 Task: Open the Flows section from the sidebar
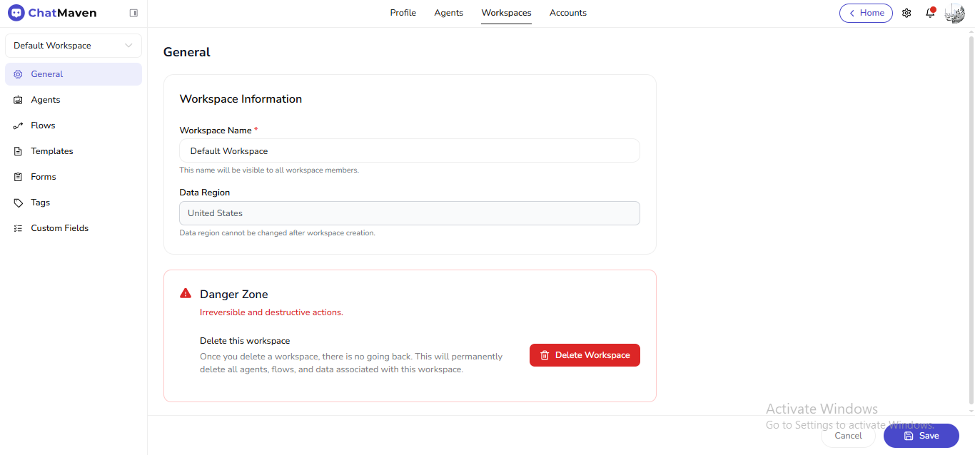[x=18, y=125]
